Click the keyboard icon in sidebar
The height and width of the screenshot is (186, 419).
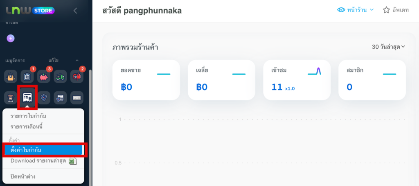pyautogui.click(x=77, y=98)
